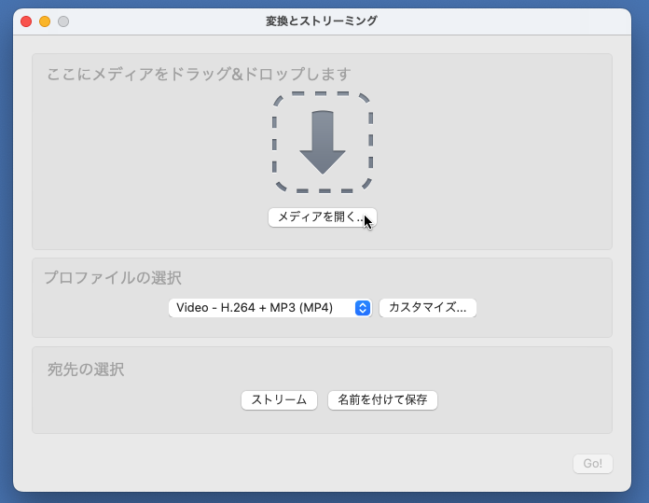The height and width of the screenshot is (503, 649).
Task: Click the ここにメディアをドラッグ&ドロップします text
Action: 199,75
